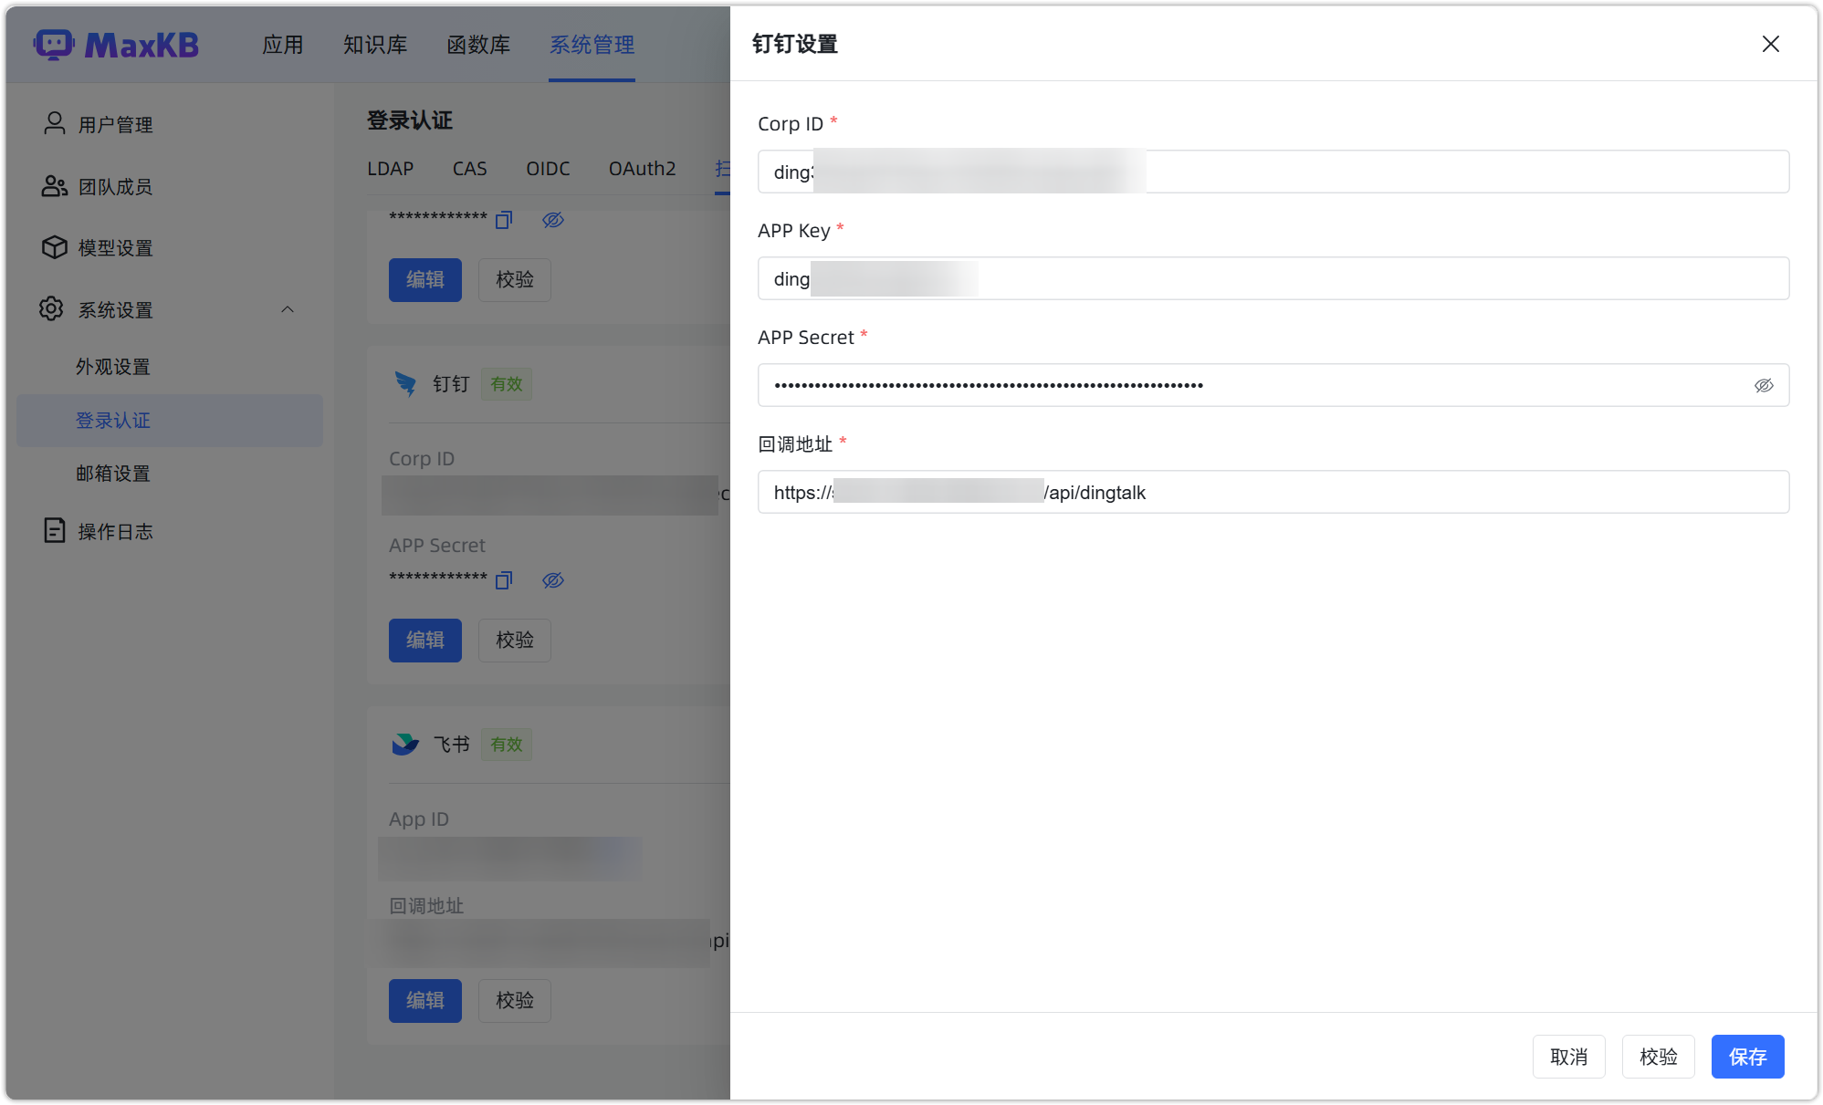The height and width of the screenshot is (1105, 1823).
Task: Click the 飞书 Feishu logo icon
Action: coord(404,743)
